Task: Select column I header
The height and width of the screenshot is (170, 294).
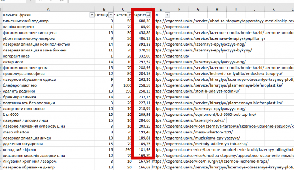Action: click(x=236, y=9)
